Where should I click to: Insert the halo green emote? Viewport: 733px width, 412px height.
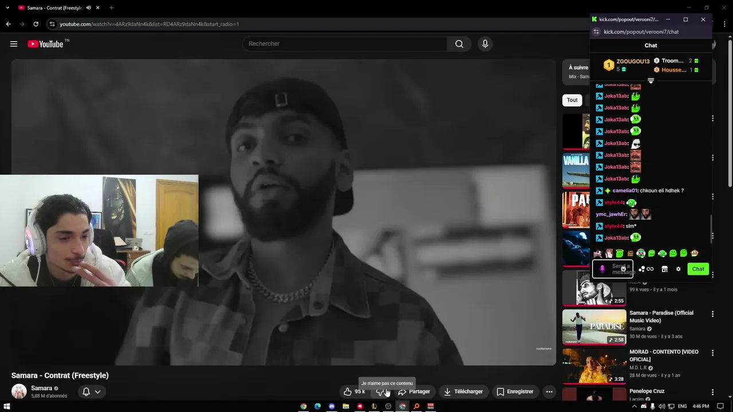620,253
